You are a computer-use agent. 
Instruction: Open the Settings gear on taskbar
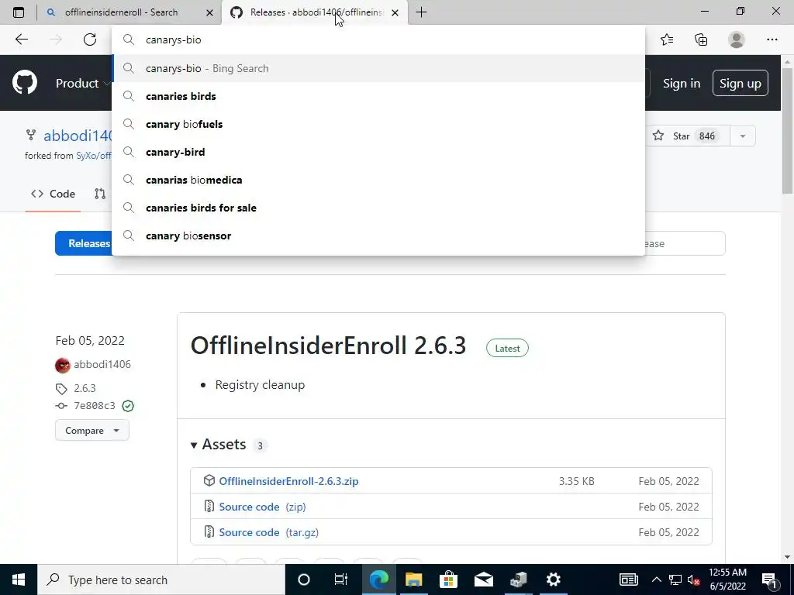tap(554, 580)
